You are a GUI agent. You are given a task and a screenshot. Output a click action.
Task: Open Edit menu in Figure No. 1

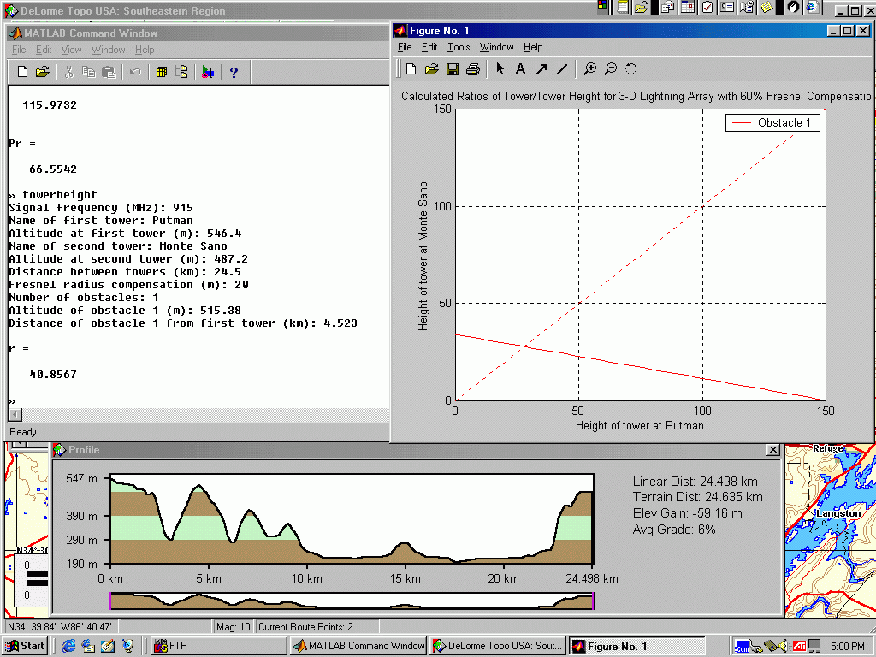click(429, 48)
